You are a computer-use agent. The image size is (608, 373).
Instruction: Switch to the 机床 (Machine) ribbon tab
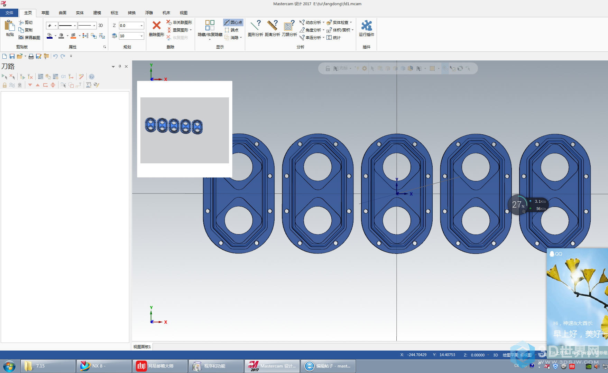pyautogui.click(x=166, y=13)
